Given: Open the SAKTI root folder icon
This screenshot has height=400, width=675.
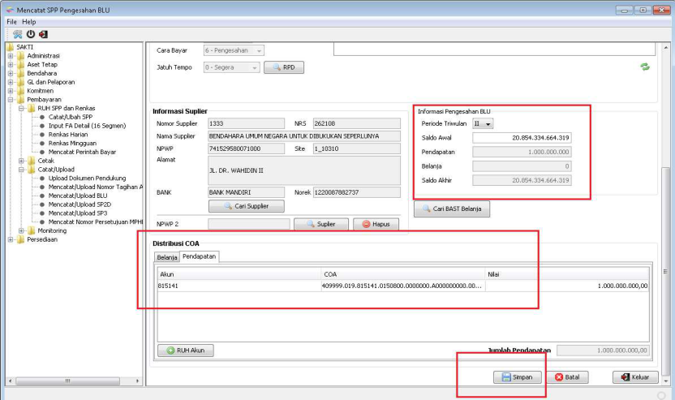Looking at the screenshot, I should click(x=10, y=47).
